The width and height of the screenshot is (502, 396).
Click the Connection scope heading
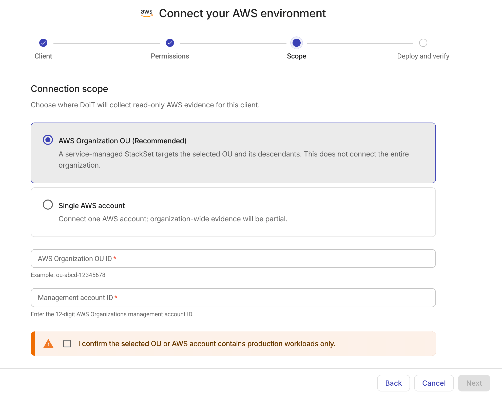69,89
